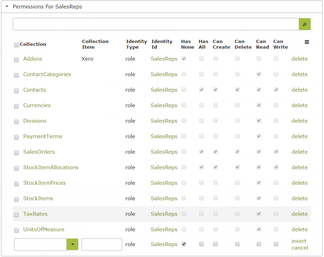Uncheck Can Delete for SalesOrders

click(x=237, y=152)
